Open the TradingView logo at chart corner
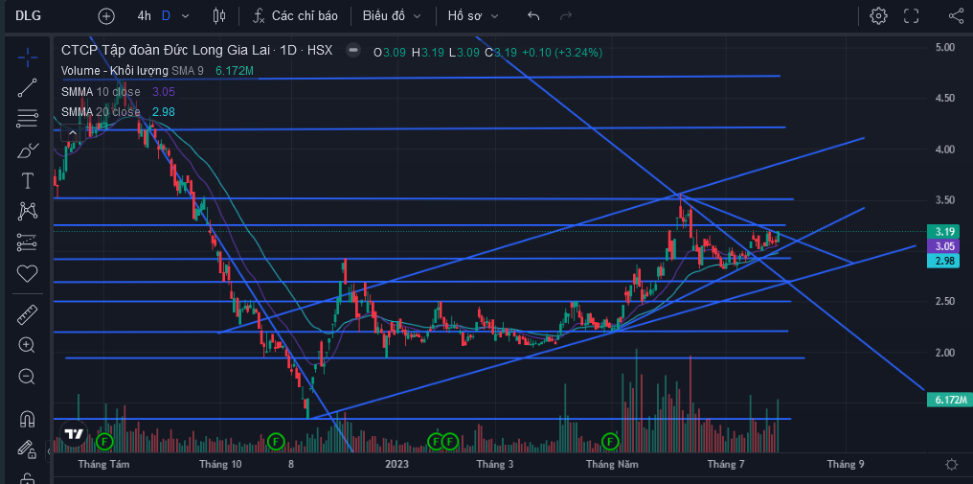 [x=75, y=433]
